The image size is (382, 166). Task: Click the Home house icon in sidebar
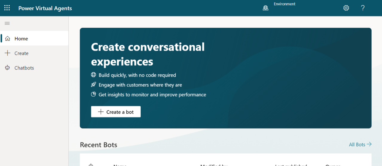point(7,39)
